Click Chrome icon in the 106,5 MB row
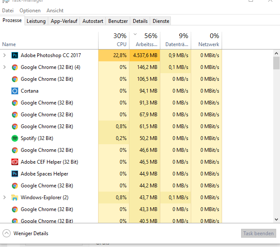This screenshot has height=247, width=280. pos(15,79)
